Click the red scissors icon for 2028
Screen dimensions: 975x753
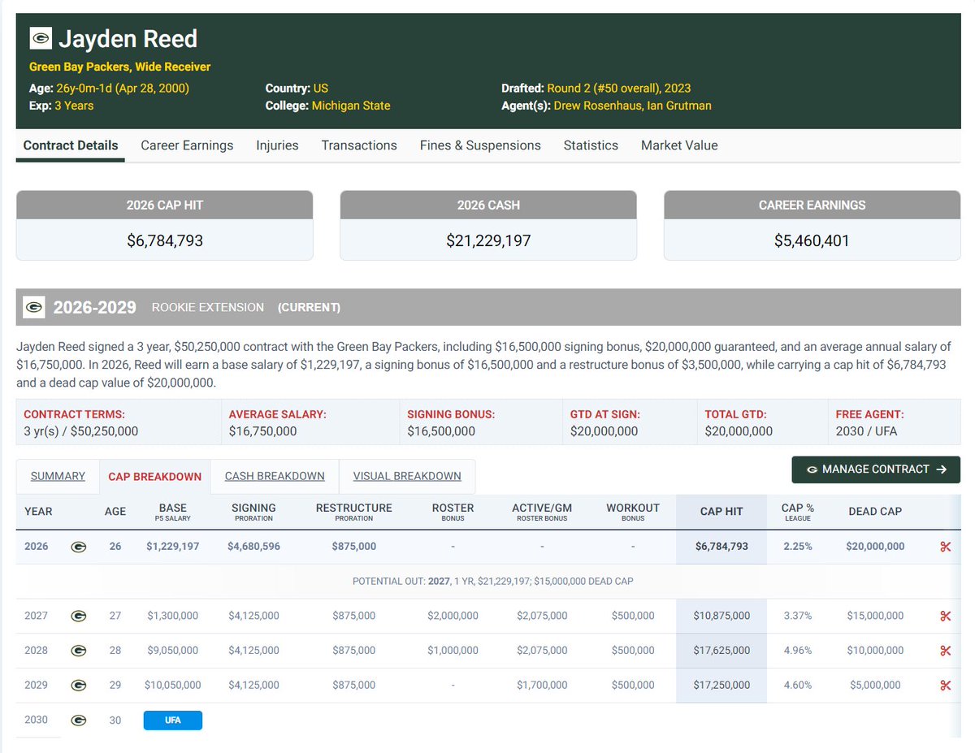click(945, 651)
